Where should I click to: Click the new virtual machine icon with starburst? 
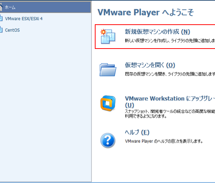point(108,36)
